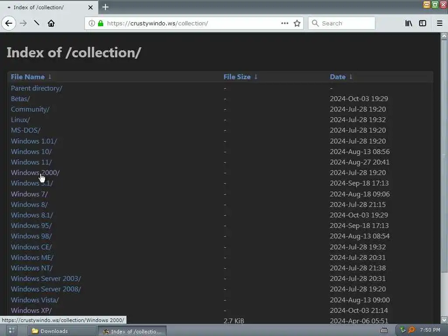448x336 pixels.
Task: Open the Windows CE/ folder
Action: [x=31, y=247]
